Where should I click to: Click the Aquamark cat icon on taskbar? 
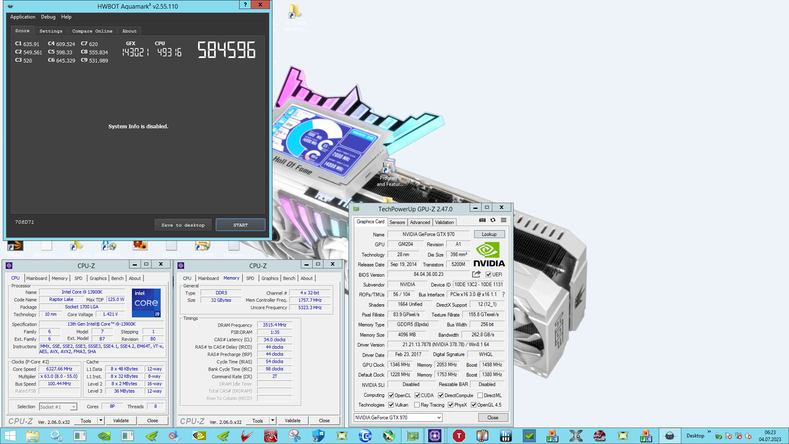pos(670,436)
